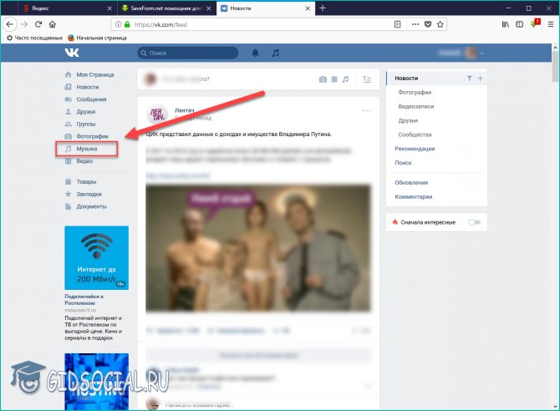Click the green padlock security icon
Viewport: 560px width, 411px height.
(x=127, y=24)
